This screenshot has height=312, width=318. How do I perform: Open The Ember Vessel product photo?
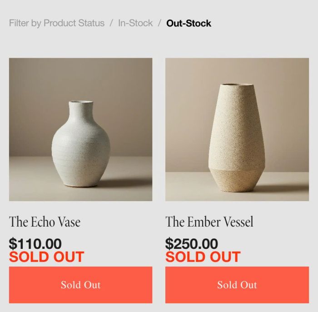click(237, 129)
